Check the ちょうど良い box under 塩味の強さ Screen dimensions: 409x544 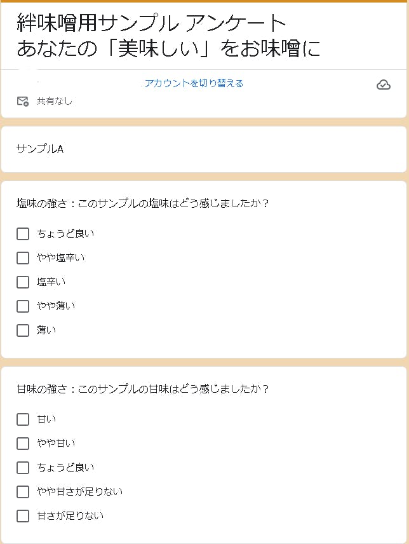(x=23, y=234)
